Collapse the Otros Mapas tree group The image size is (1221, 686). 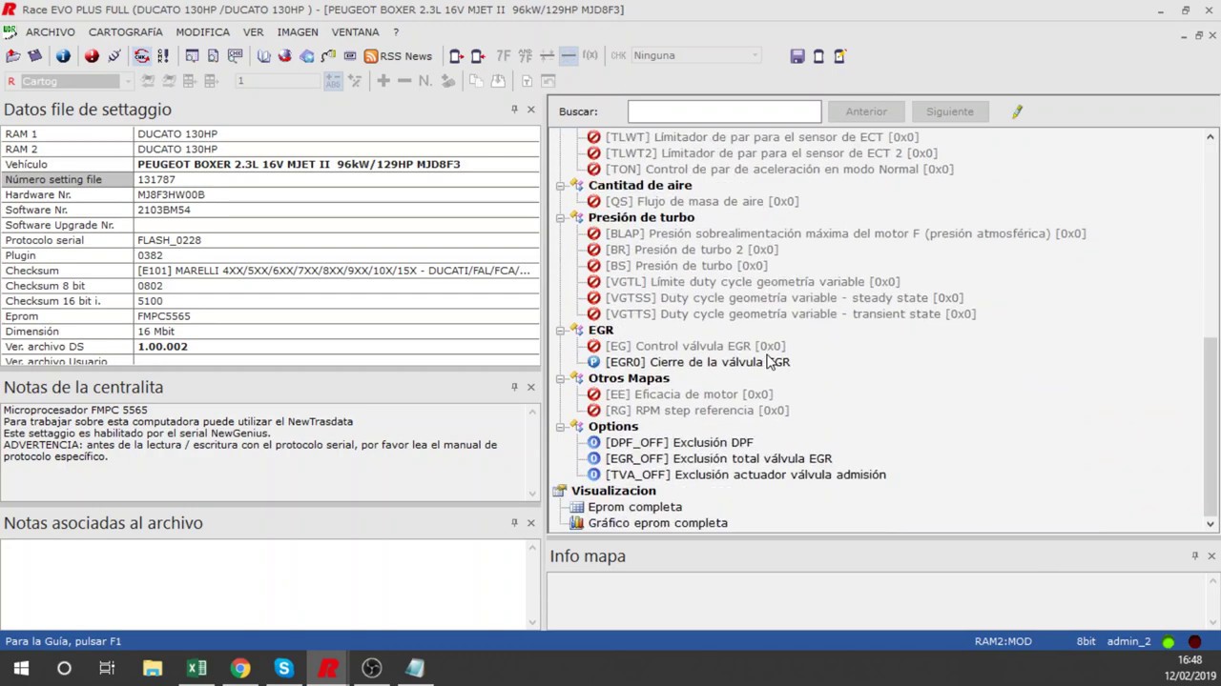pos(560,378)
